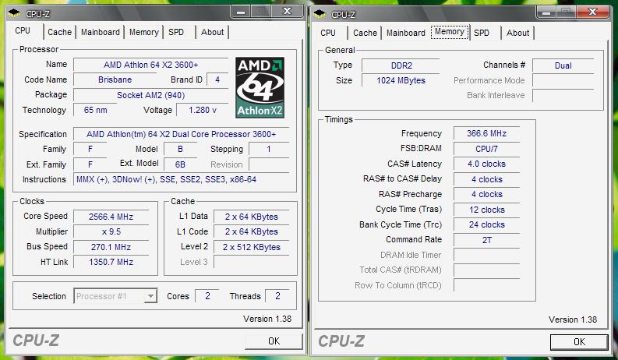Viewport: 618px width, 360px height.
Task: Open the SPD tab in the right window
Action: point(482,33)
